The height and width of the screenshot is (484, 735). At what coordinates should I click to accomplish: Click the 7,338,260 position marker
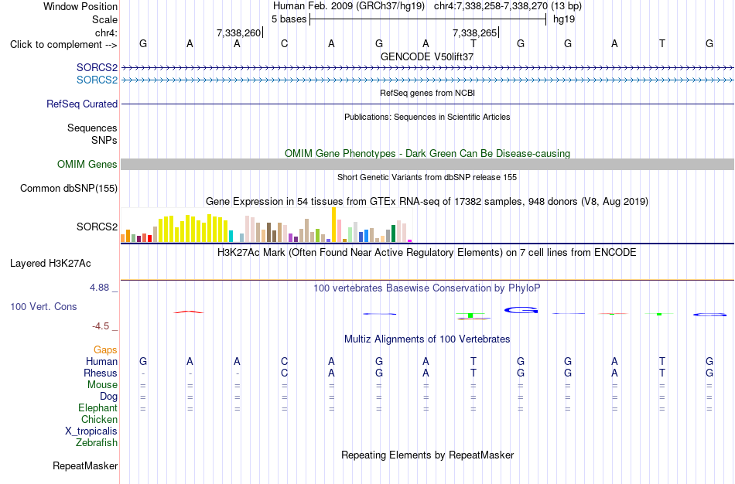click(239, 32)
